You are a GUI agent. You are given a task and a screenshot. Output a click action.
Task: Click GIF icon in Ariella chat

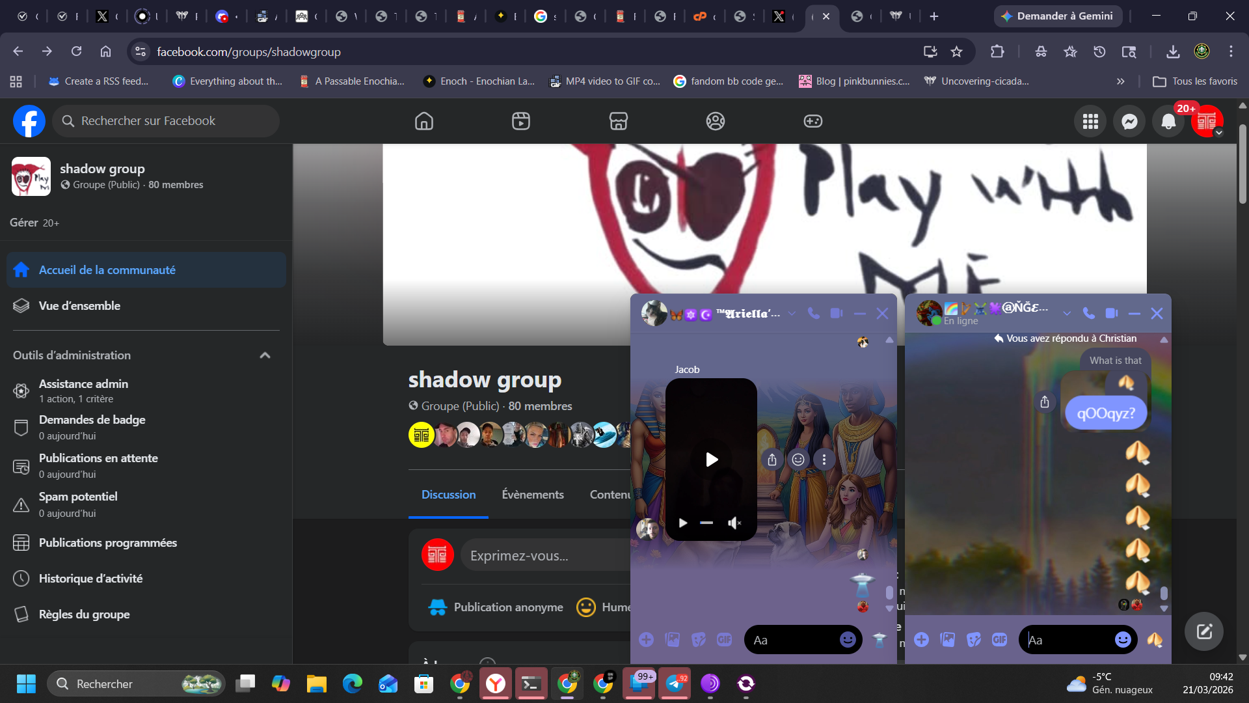[724, 640]
